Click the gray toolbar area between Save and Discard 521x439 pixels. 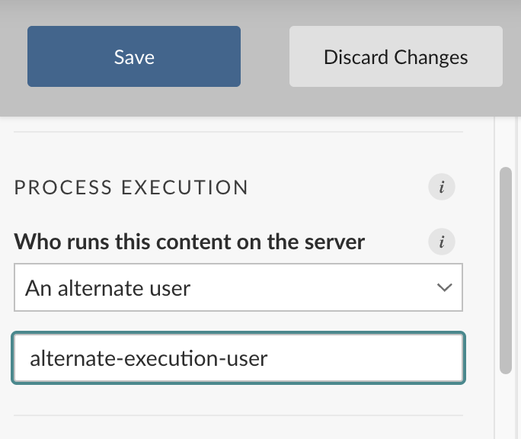(265, 56)
